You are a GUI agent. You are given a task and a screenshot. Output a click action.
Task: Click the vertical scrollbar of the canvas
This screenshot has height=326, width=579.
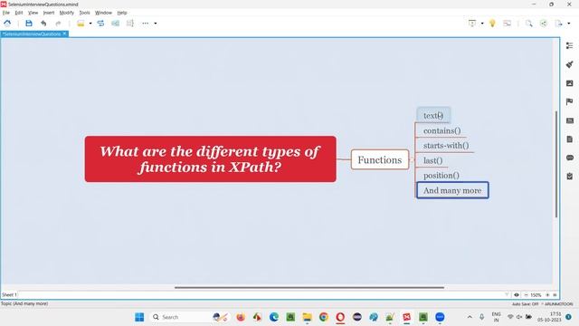(556, 164)
